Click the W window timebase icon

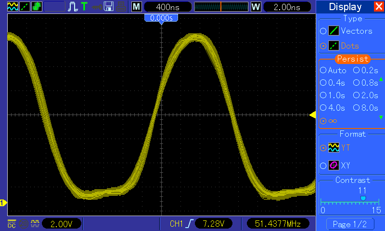pos(256,7)
